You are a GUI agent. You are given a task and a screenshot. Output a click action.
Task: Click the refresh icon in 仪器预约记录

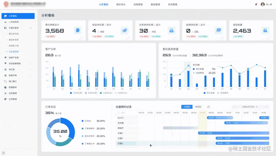click(208, 107)
